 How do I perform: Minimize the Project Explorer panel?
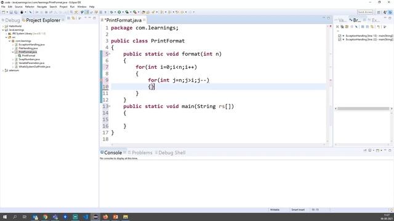90,18
